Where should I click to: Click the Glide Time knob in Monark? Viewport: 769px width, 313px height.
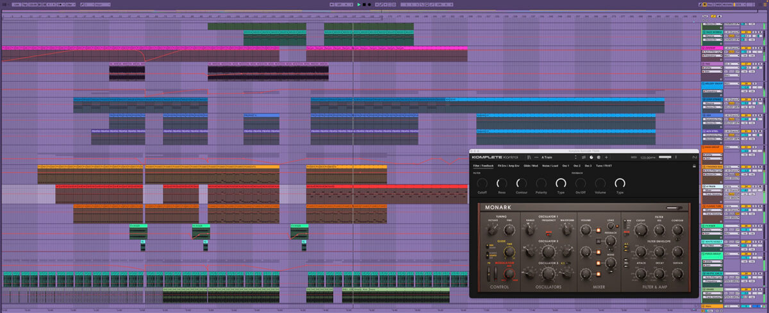(509, 252)
